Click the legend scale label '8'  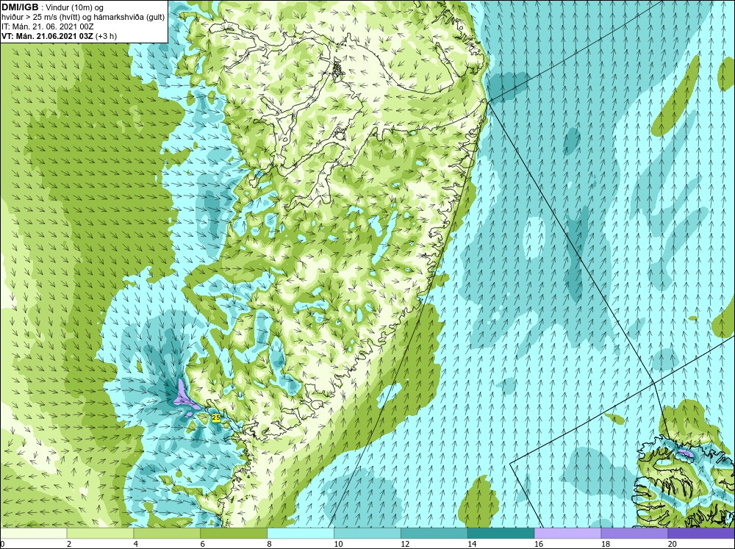click(x=269, y=544)
